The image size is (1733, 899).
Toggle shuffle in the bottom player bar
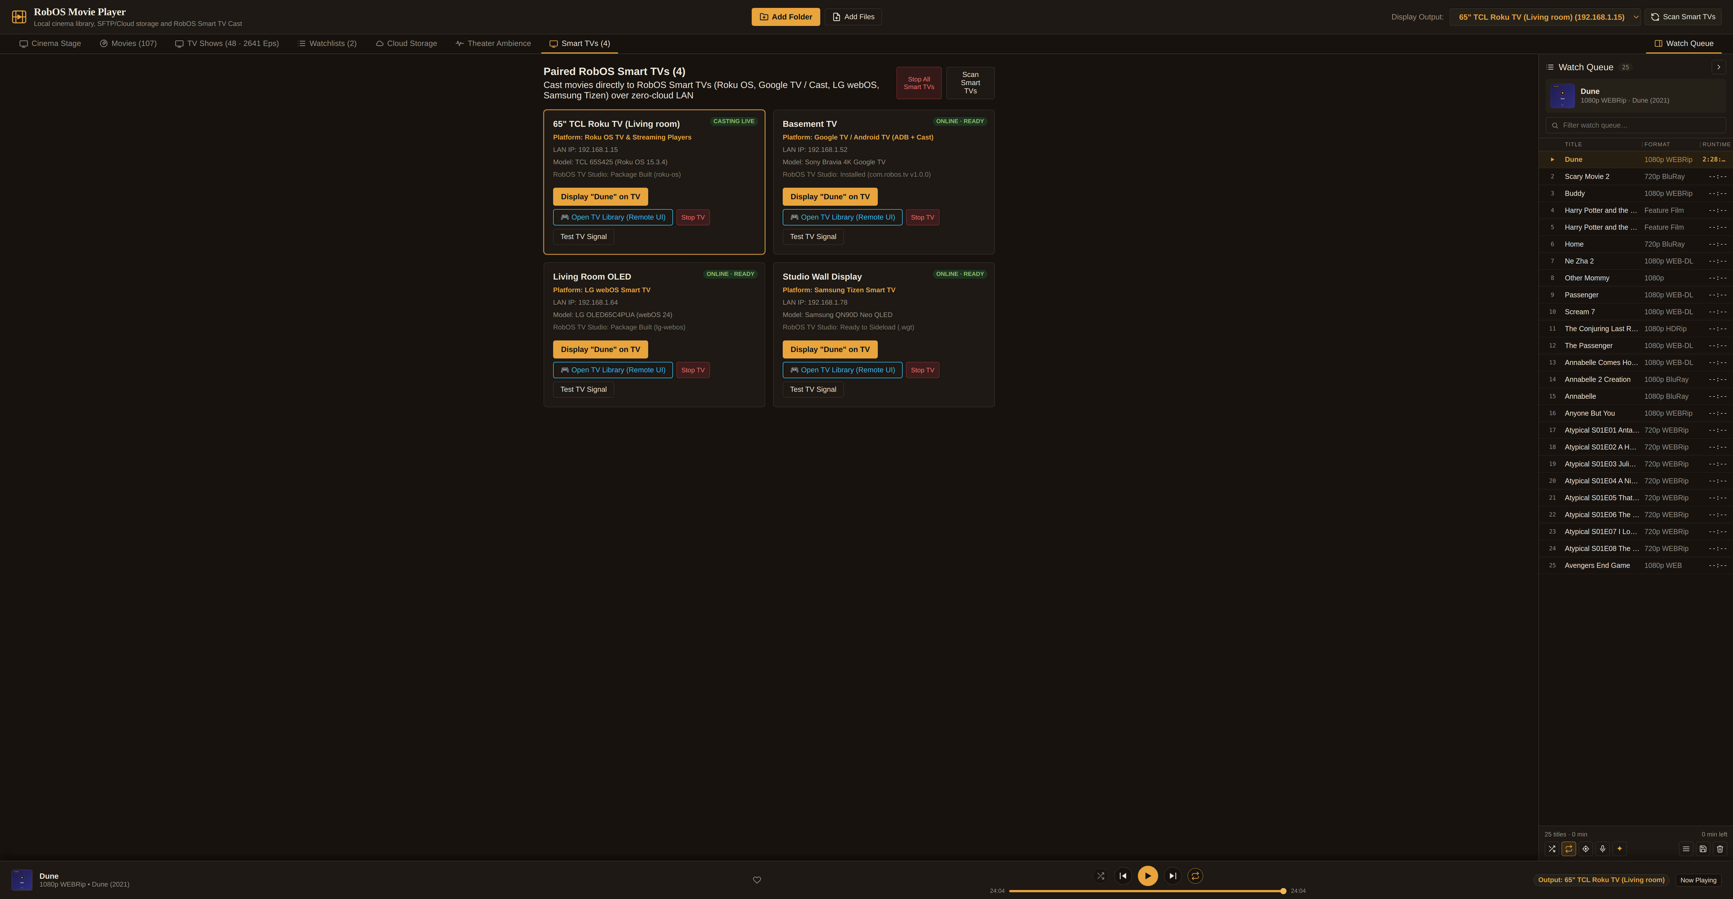tap(1101, 875)
